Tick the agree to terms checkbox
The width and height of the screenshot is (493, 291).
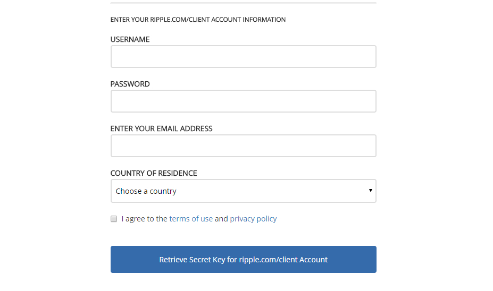(x=114, y=219)
